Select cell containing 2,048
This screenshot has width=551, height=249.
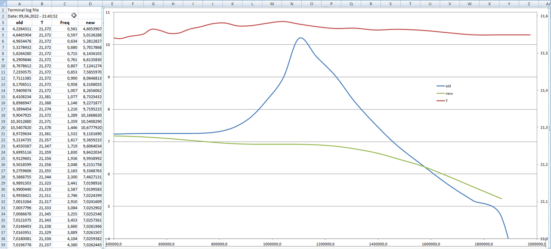[65, 165]
